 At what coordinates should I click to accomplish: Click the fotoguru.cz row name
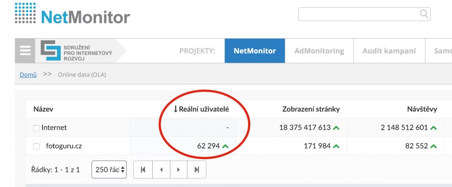64,146
